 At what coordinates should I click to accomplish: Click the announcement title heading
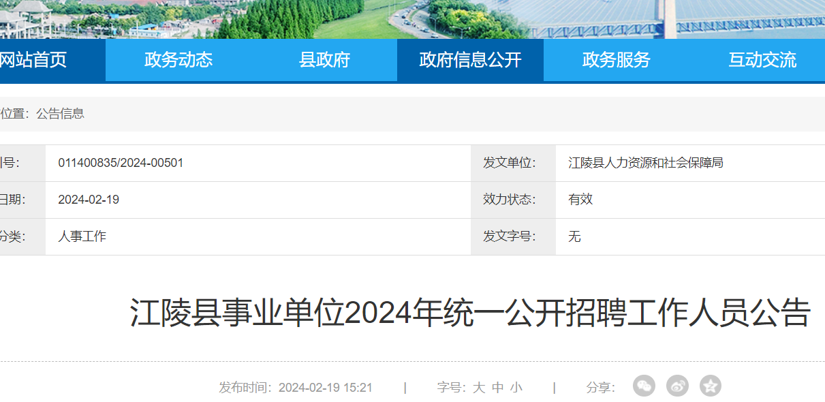click(x=470, y=313)
